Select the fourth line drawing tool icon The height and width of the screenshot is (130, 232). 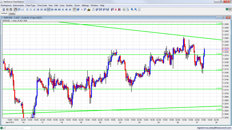coord(108,10)
